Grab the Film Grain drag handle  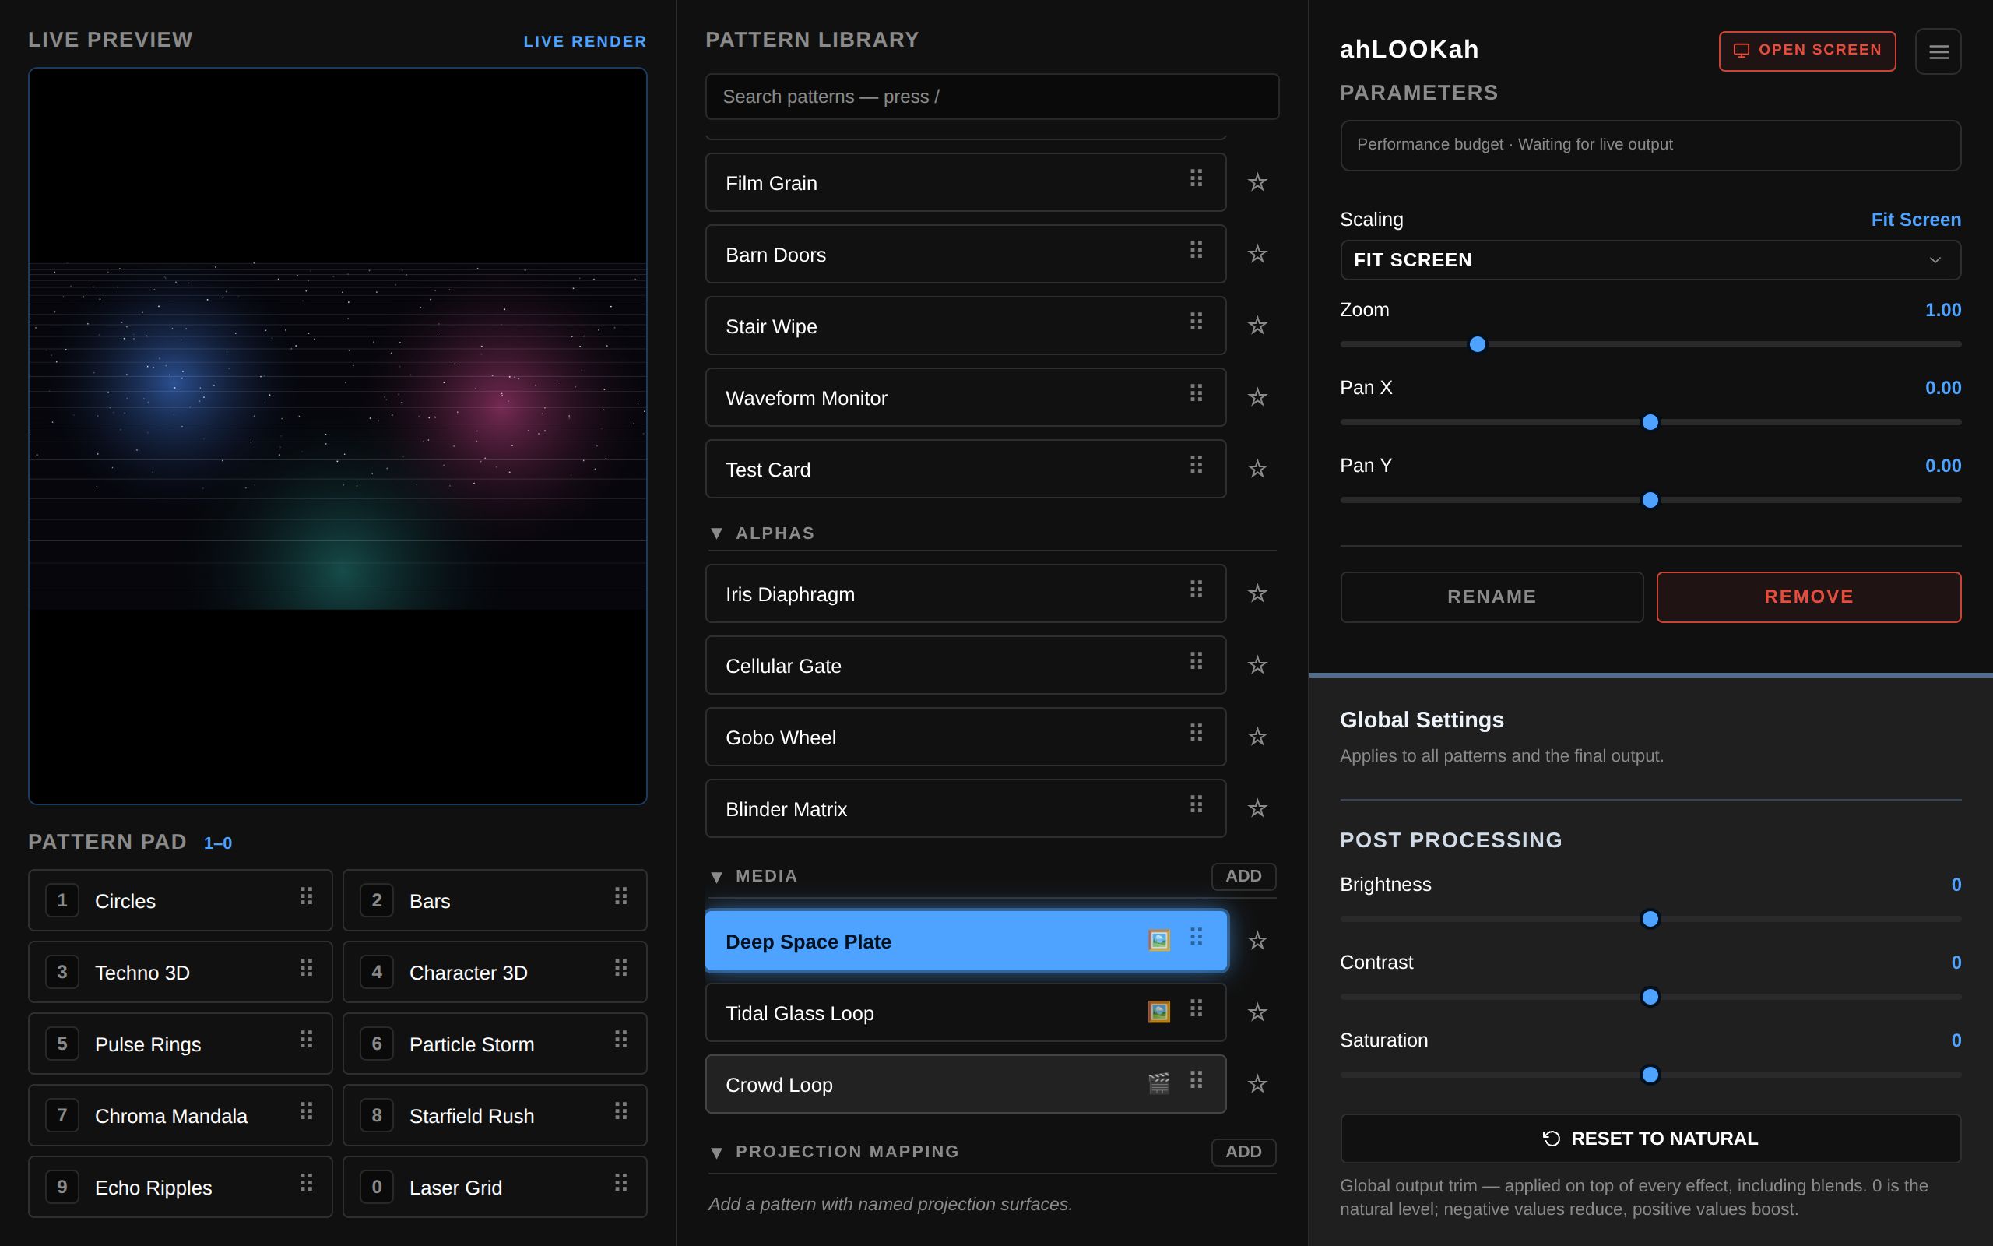click(x=1196, y=178)
